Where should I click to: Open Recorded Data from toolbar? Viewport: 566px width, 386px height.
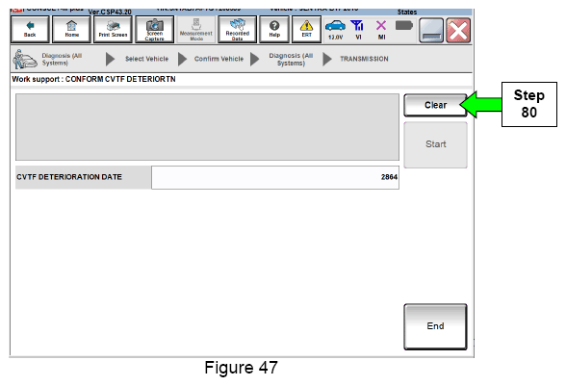pos(238,29)
